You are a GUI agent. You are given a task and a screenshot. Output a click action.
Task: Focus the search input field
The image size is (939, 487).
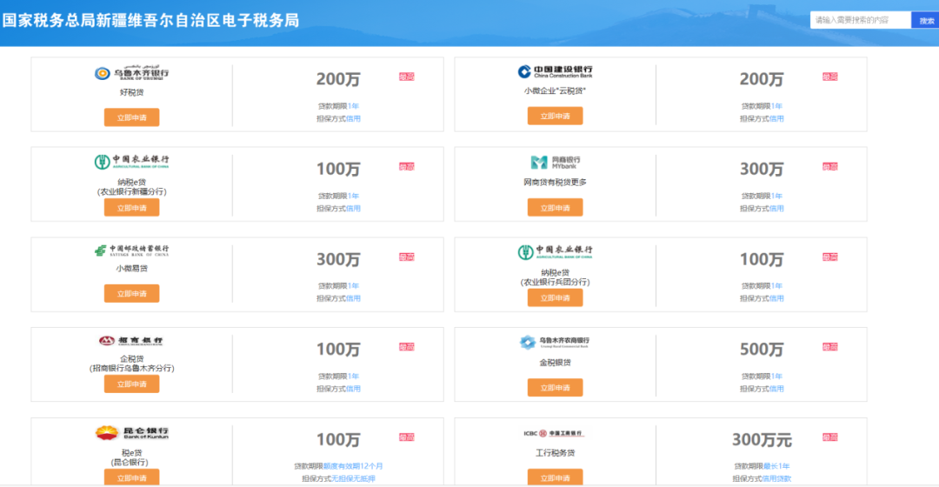(x=861, y=20)
